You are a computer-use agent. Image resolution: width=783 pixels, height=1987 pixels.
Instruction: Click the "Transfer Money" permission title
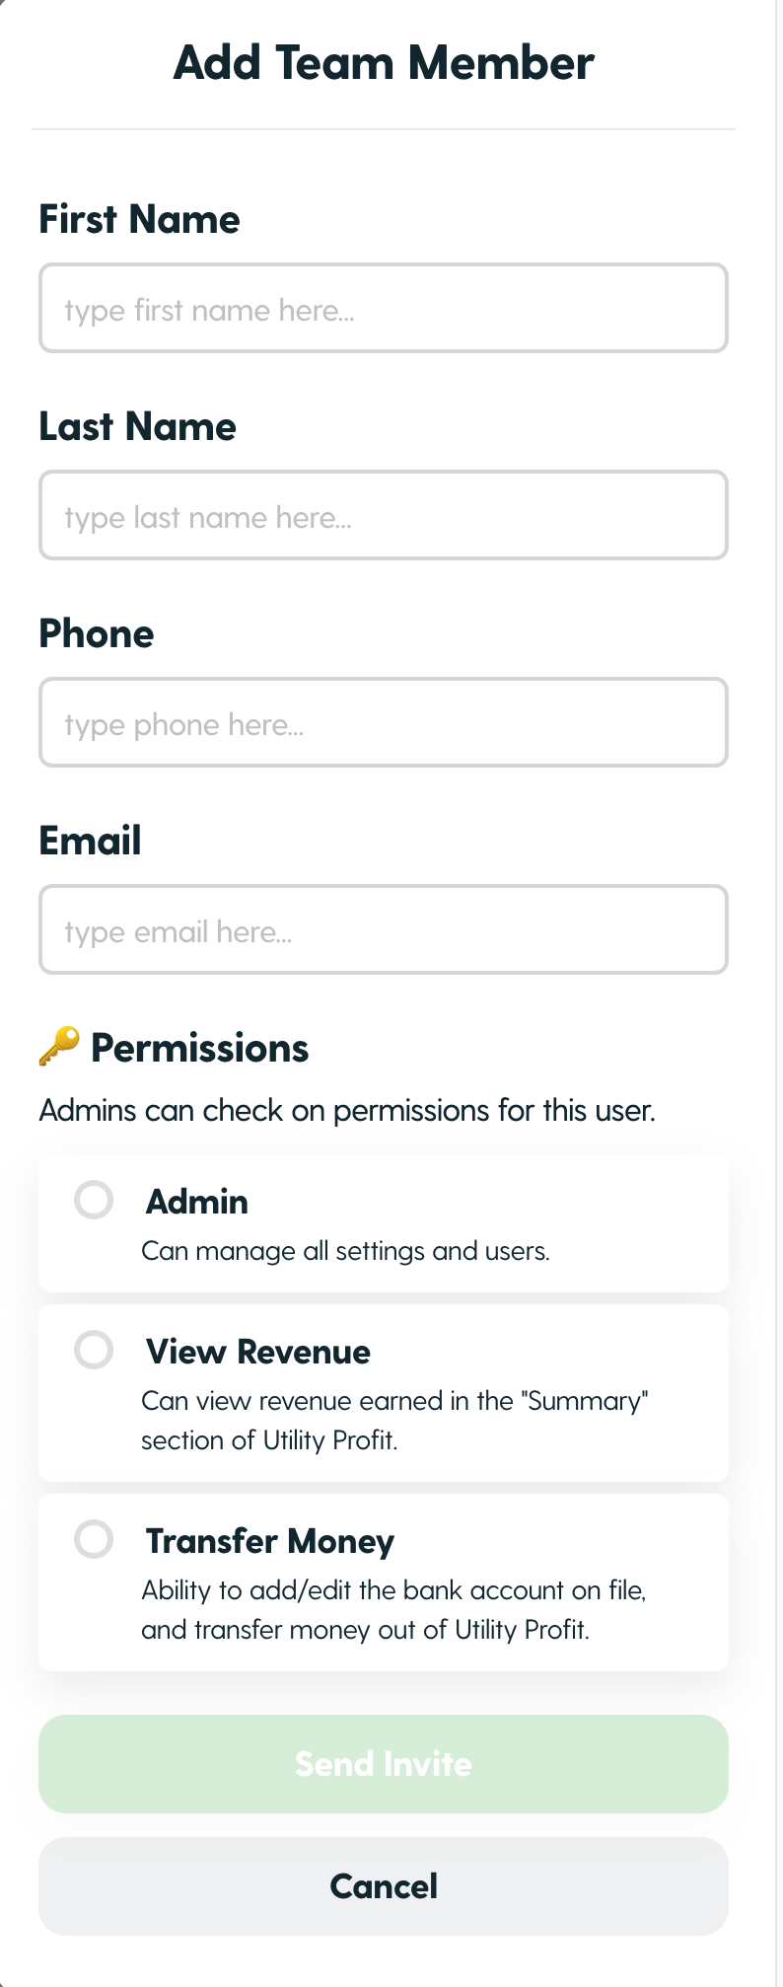270,1541
